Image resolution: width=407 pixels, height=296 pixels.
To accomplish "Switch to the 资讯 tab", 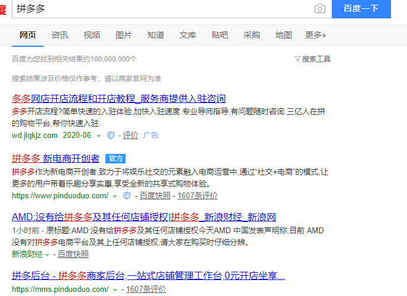I will tap(60, 35).
